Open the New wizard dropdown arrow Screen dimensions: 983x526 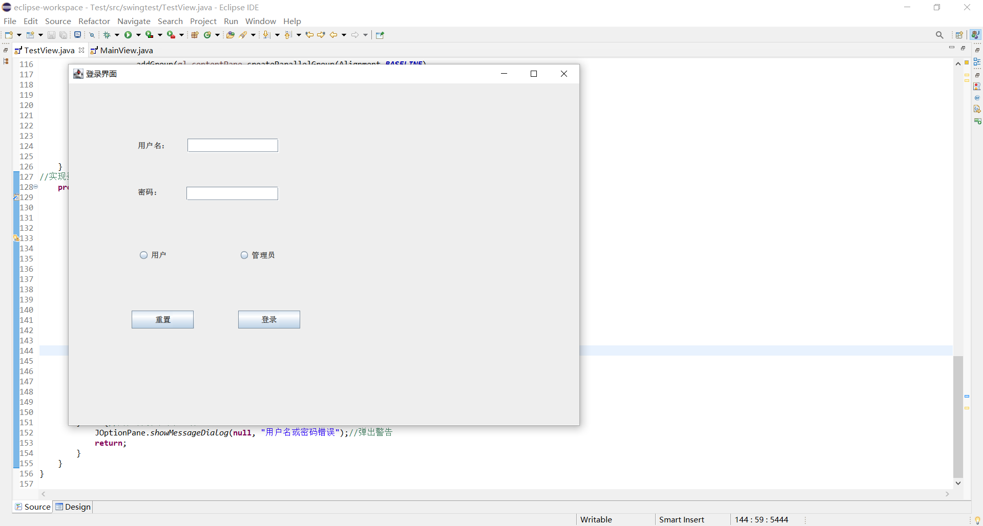(x=19, y=35)
